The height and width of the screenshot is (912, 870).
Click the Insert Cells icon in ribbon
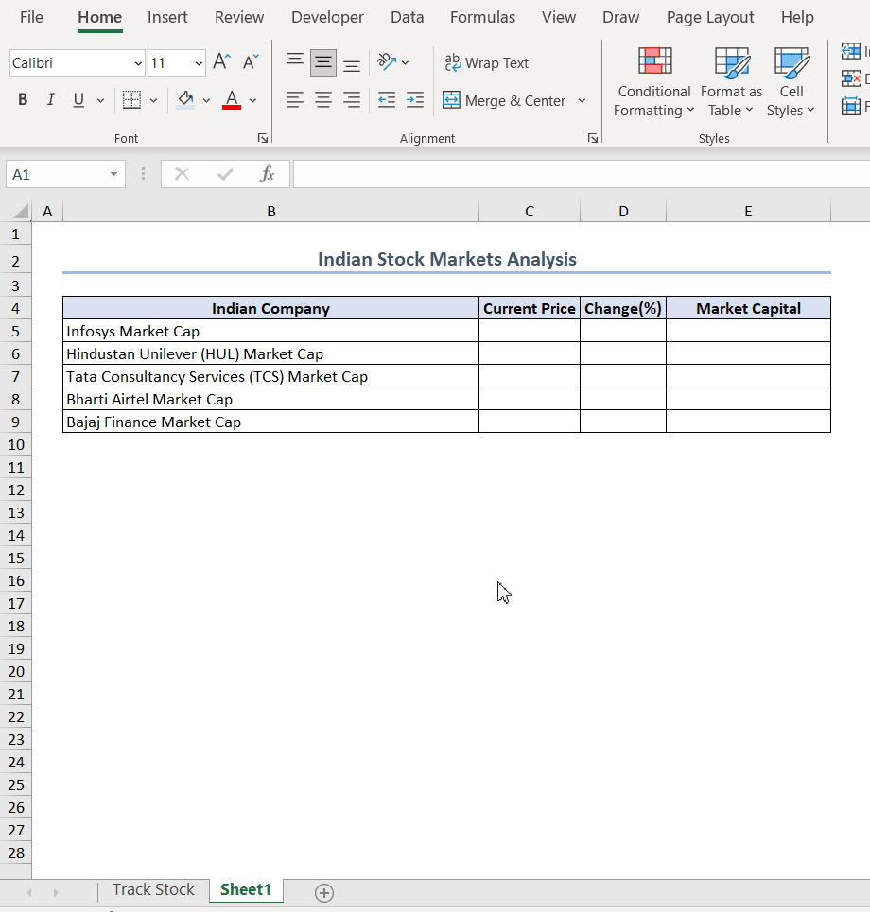click(x=851, y=51)
